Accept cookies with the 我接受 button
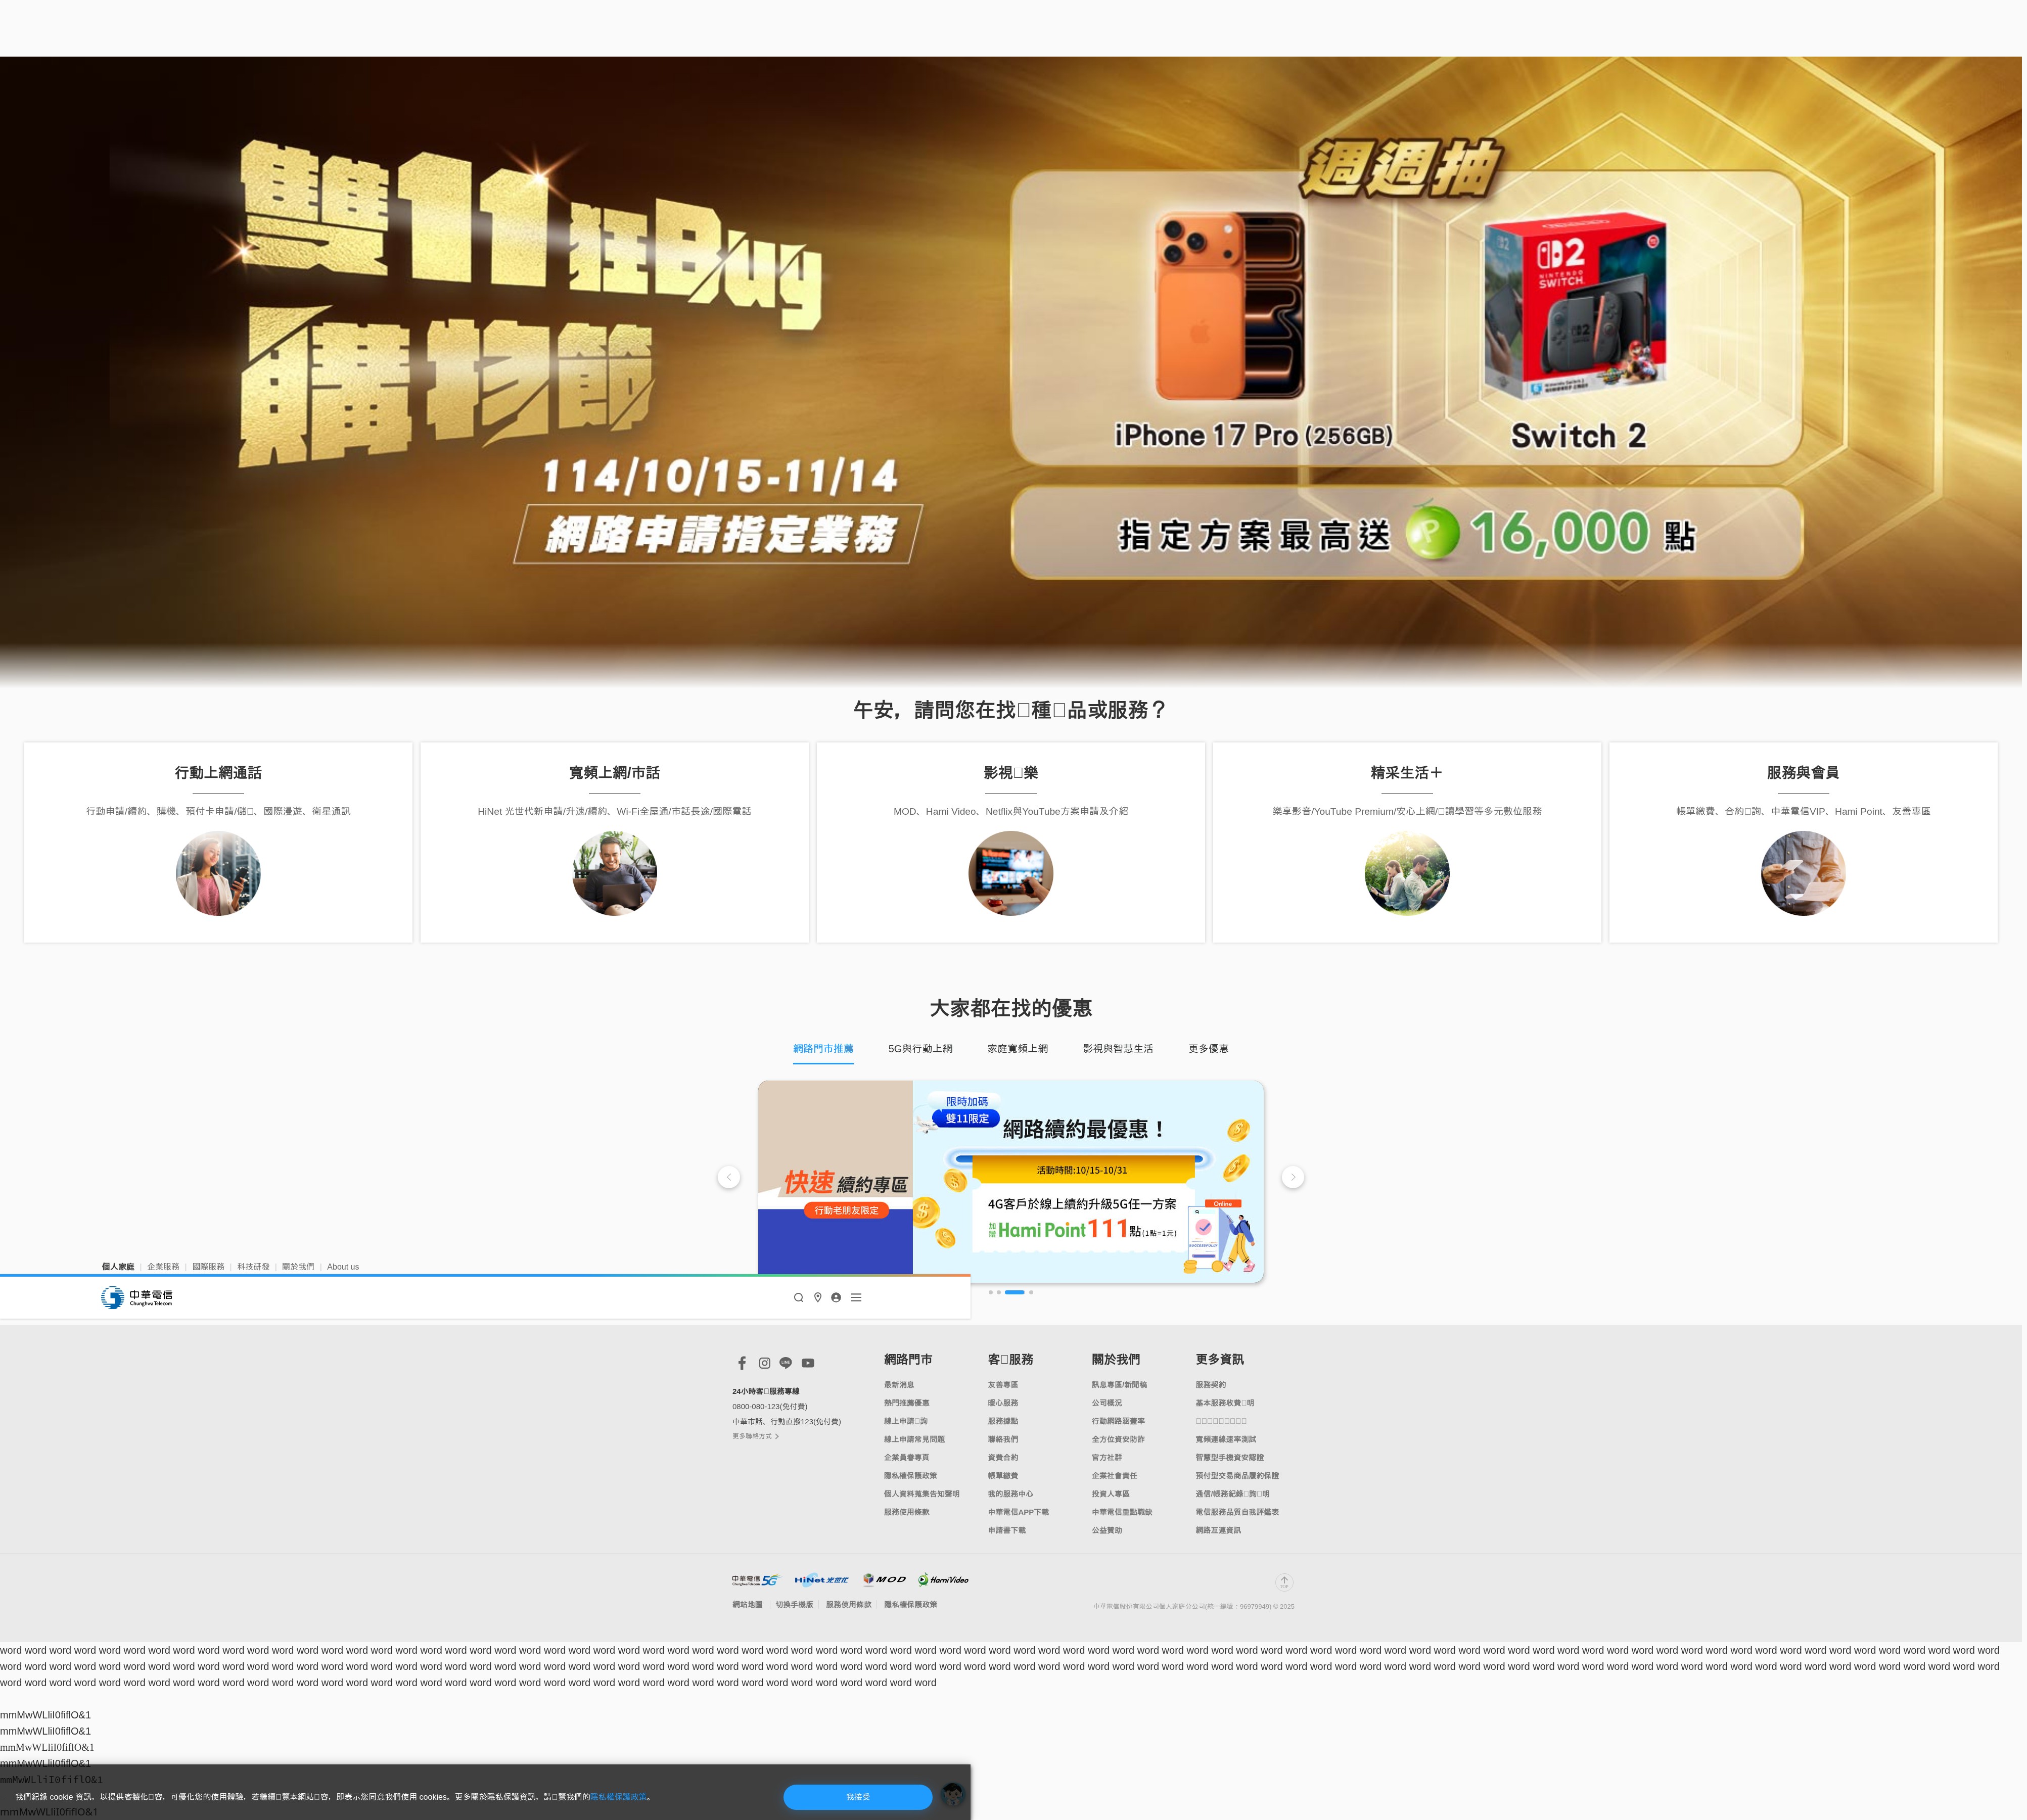The image size is (2027, 1820). 858,1797
